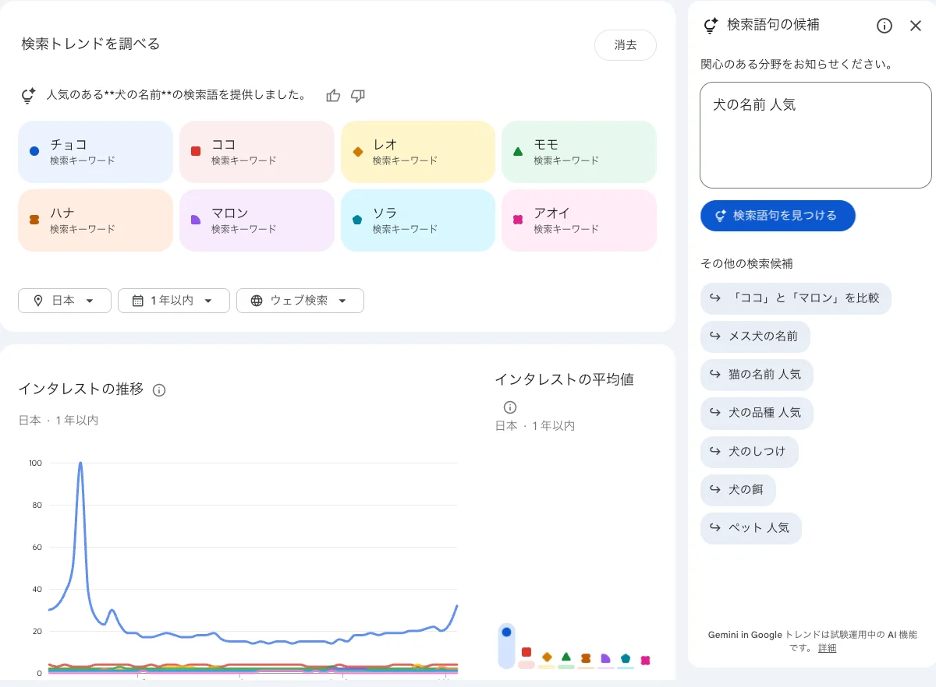The height and width of the screenshot is (687, 936).
Task: Click the thumbs up icon to rate suggestions
Action: [x=333, y=95]
